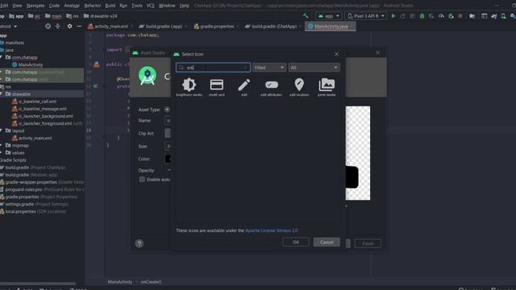Image resolution: width=516 pixels, height=290 pixels.
Task: Select the edit attributes icon
Action: [x=272, y=87]
